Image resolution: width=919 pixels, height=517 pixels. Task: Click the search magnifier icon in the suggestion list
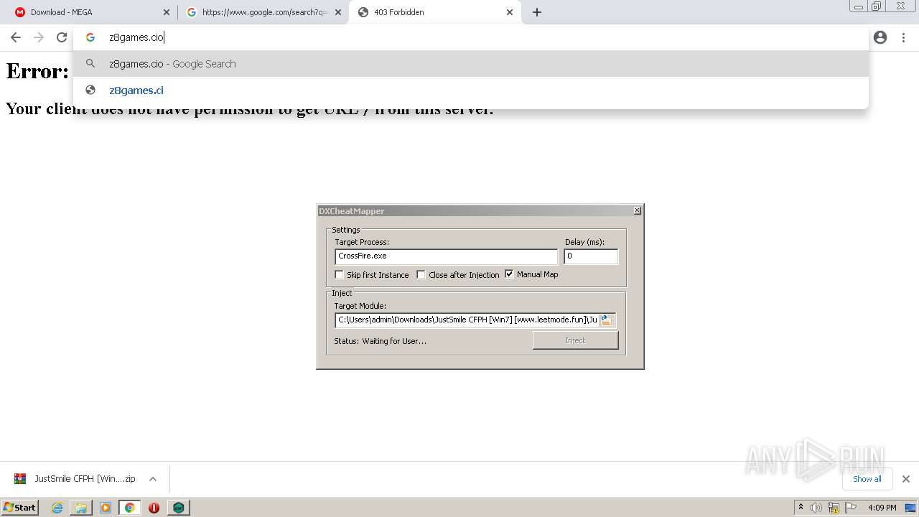(90, 64)
